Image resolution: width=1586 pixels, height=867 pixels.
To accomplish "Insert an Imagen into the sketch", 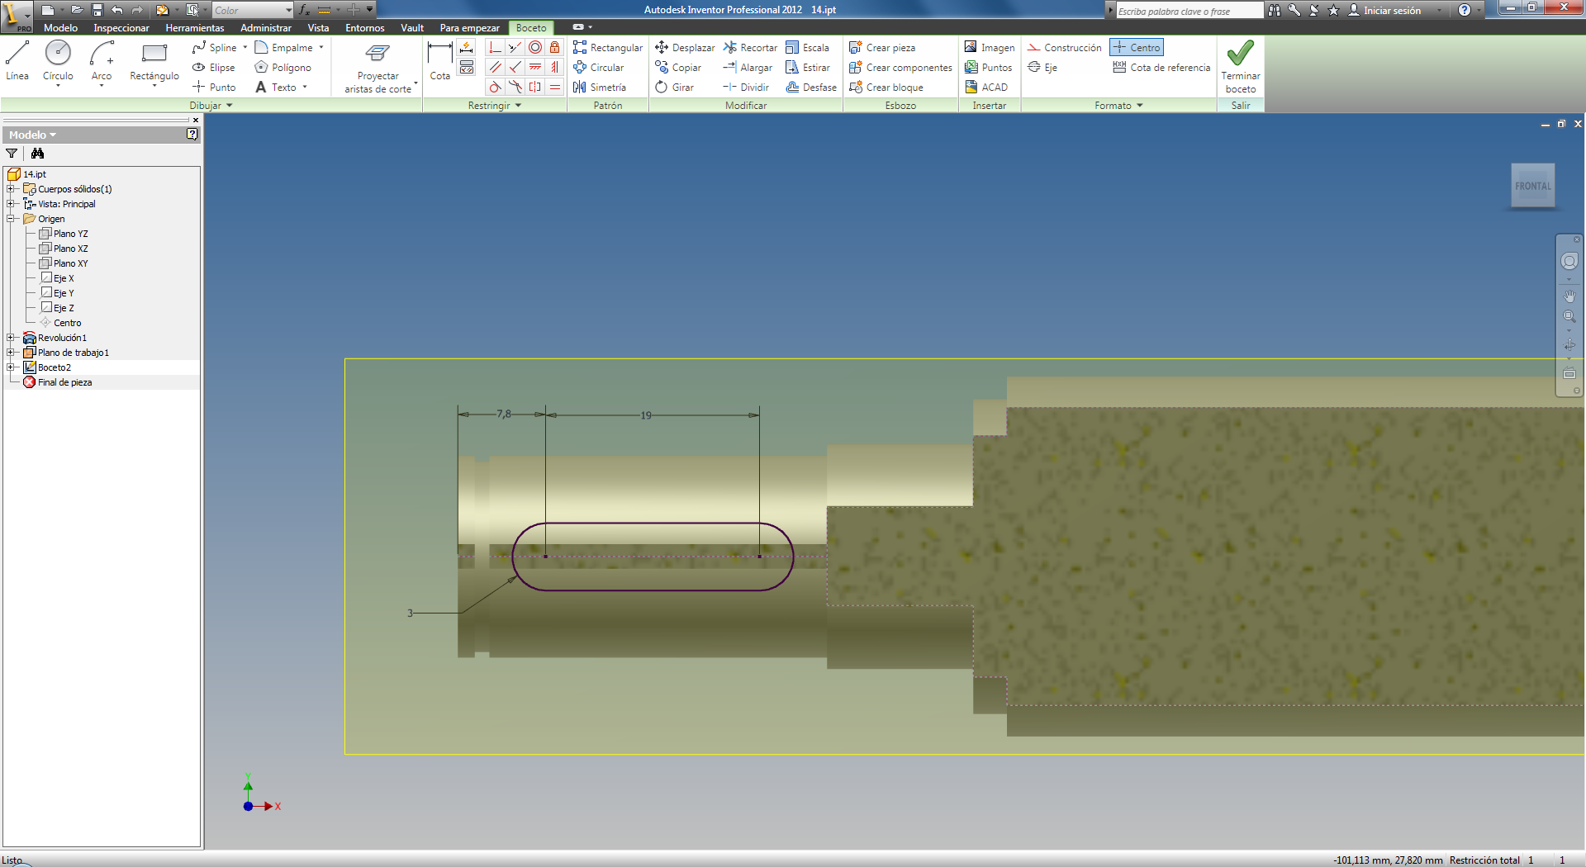I will pos(990,48).
